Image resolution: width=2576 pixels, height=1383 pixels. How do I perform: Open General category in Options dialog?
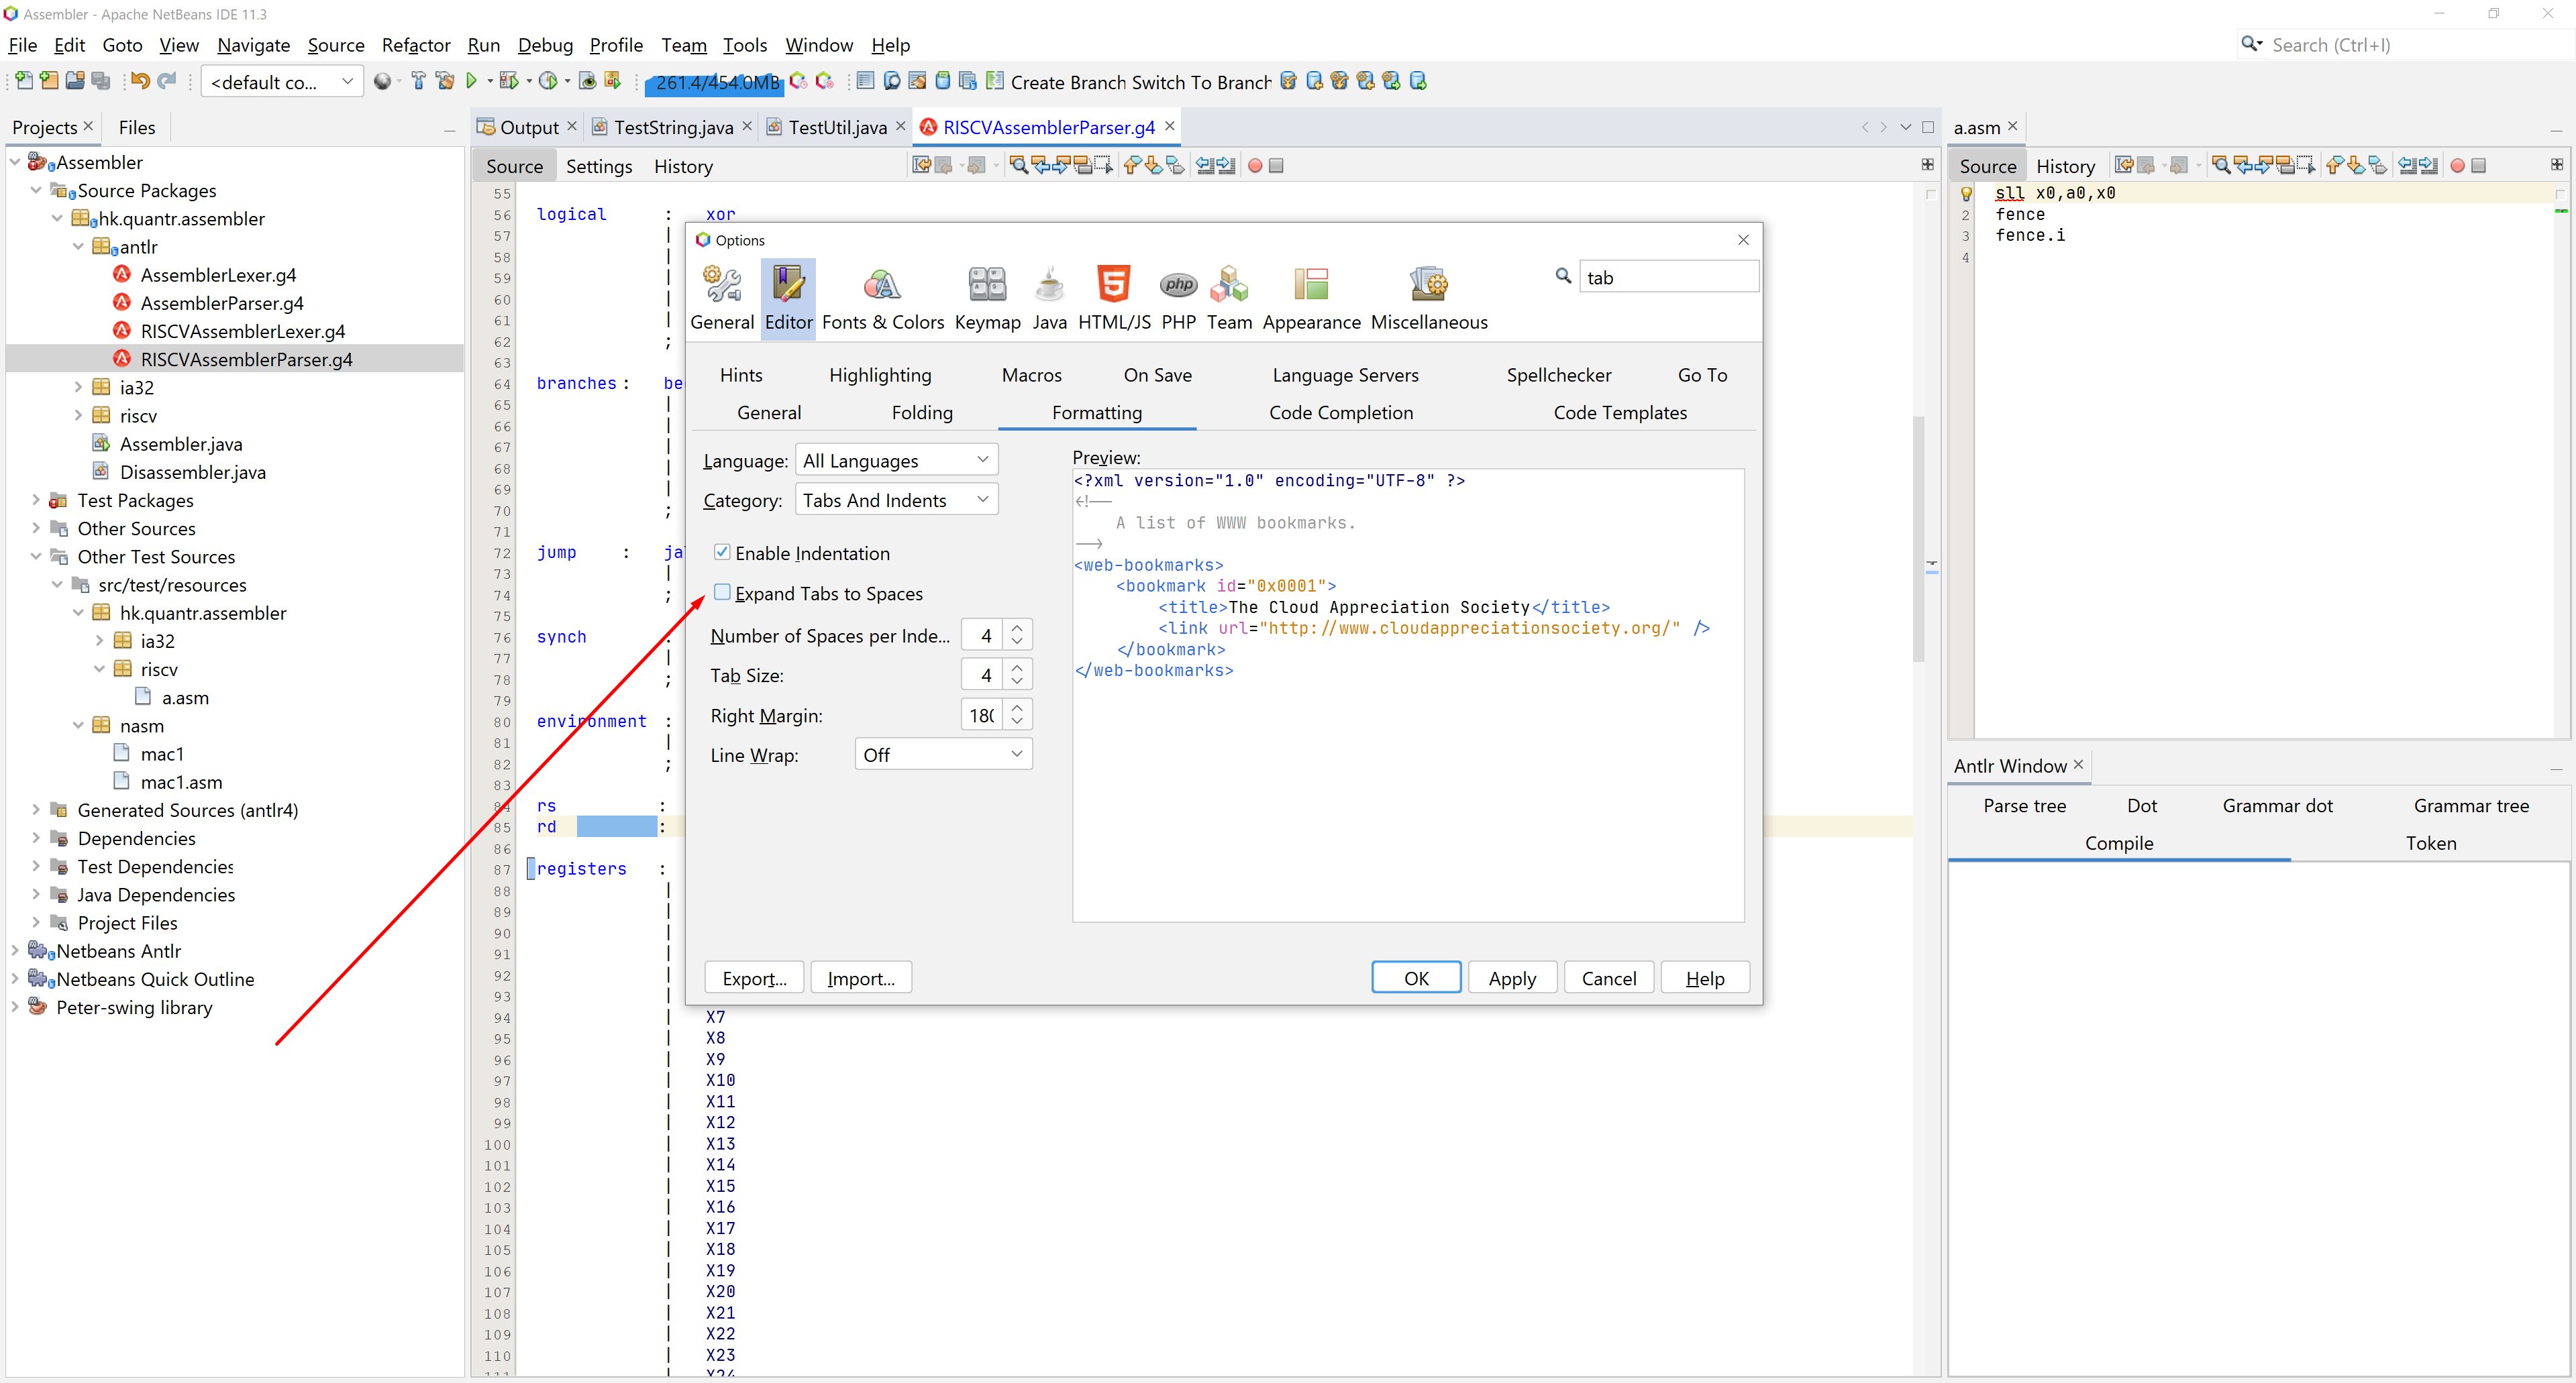tap(721, 298)
